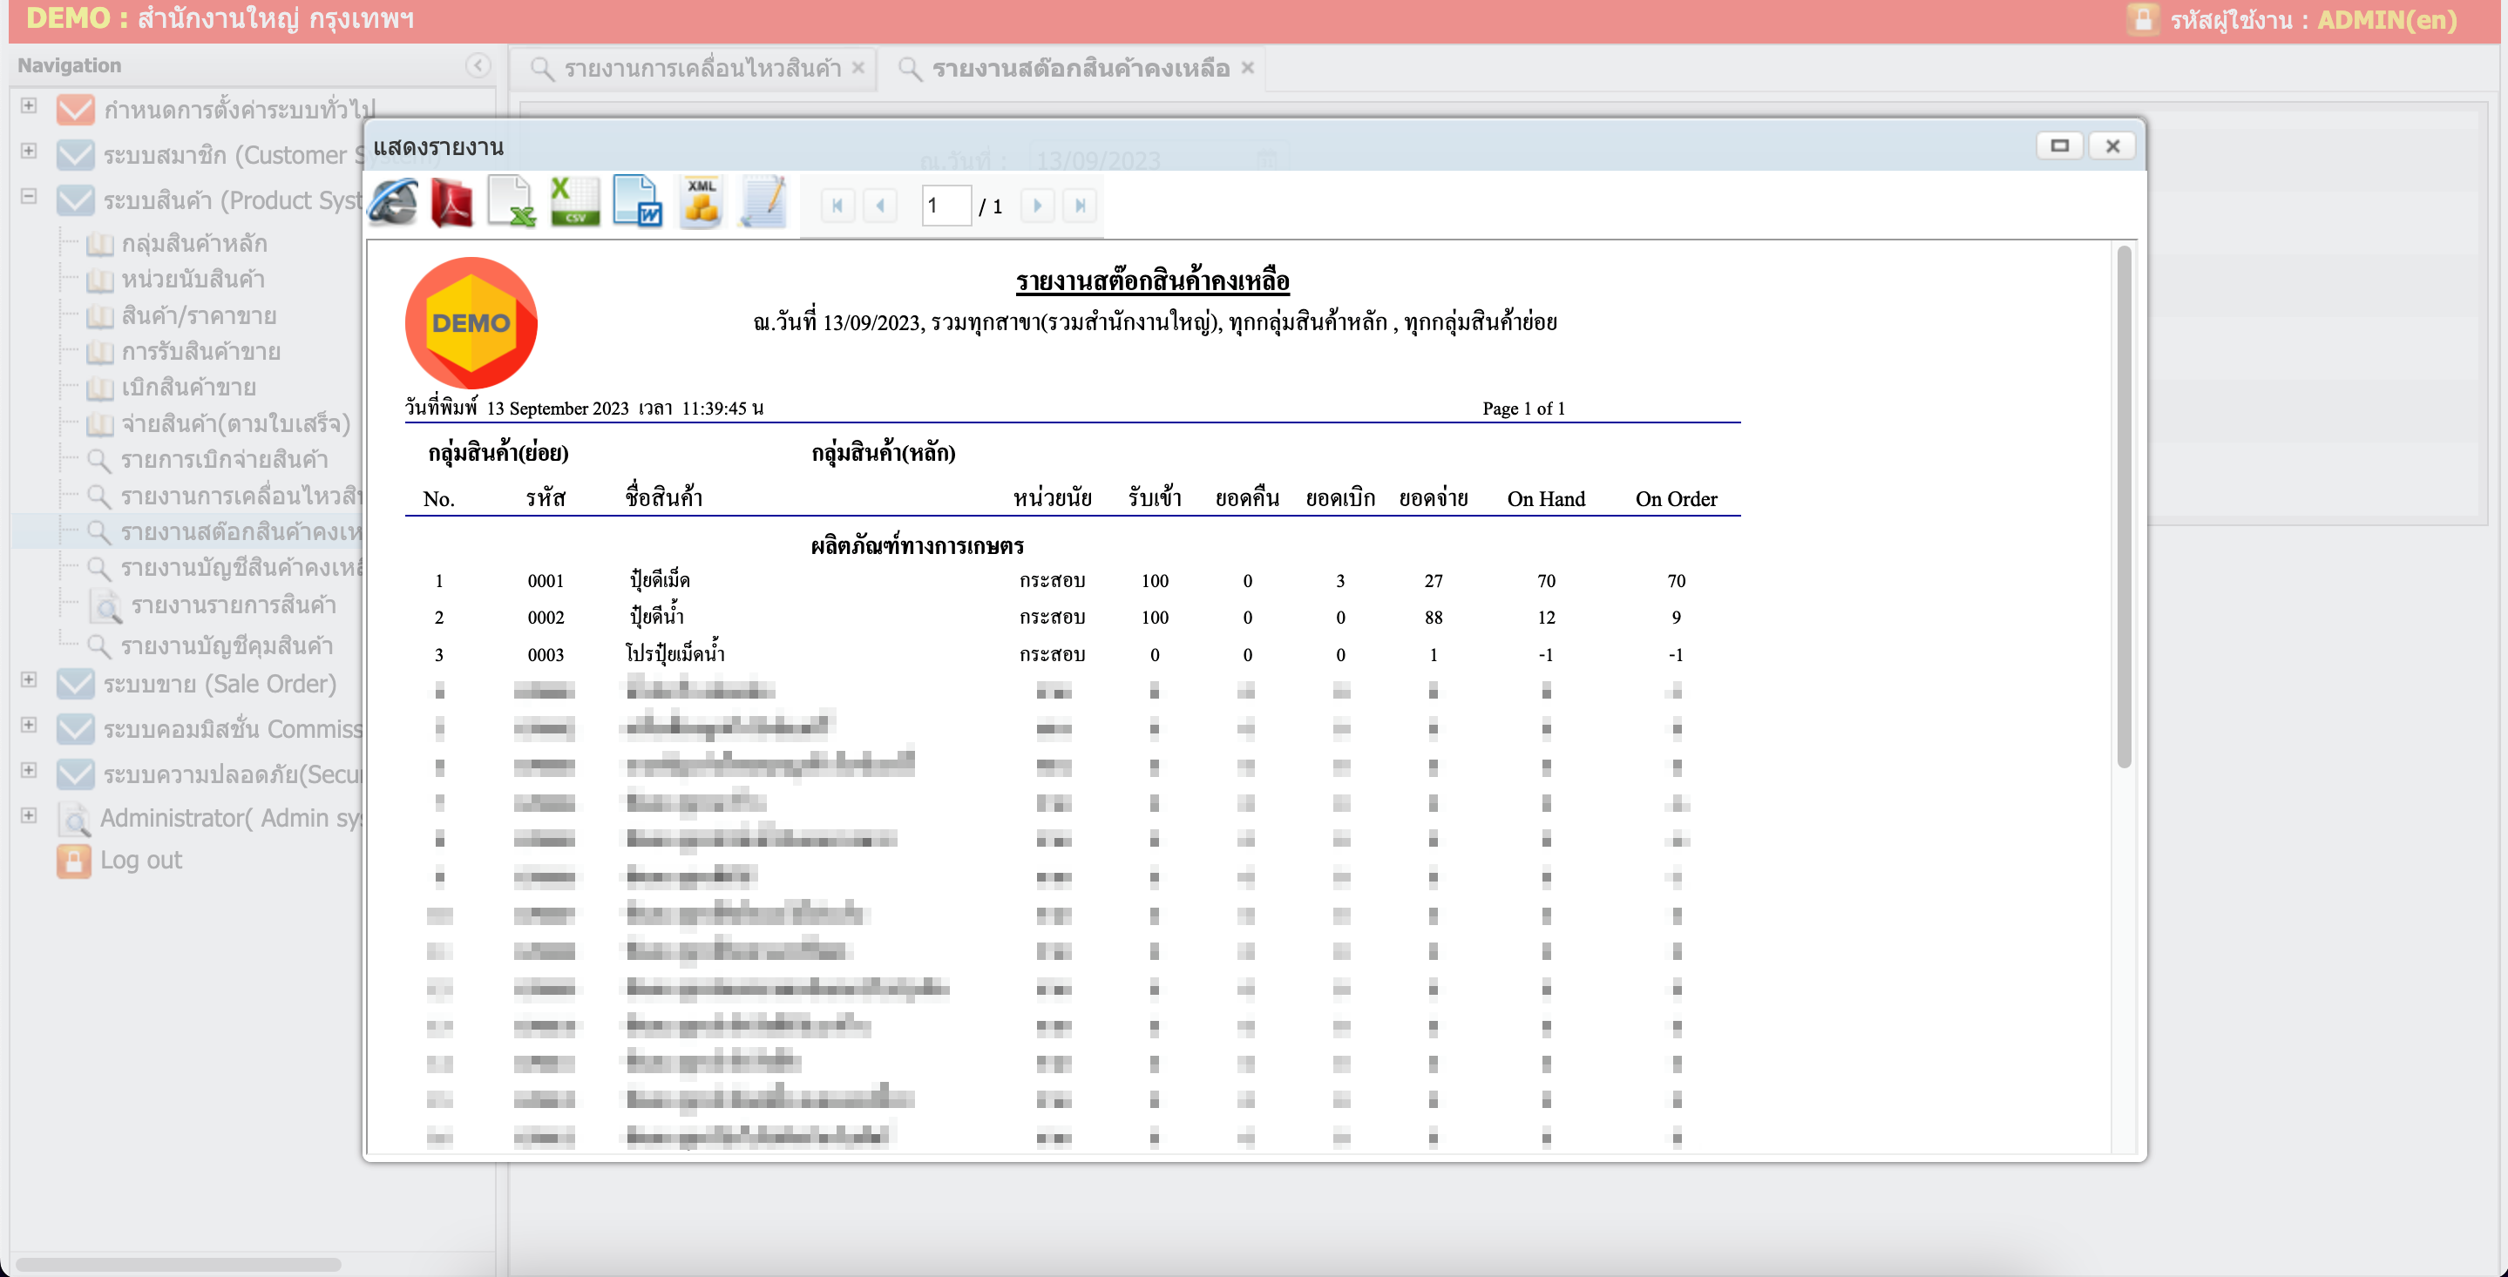Expand ระบบขาย (Sale Order) tree node
The image size is (2508, 1277).
pyautogui.click(x=30, y=680)
